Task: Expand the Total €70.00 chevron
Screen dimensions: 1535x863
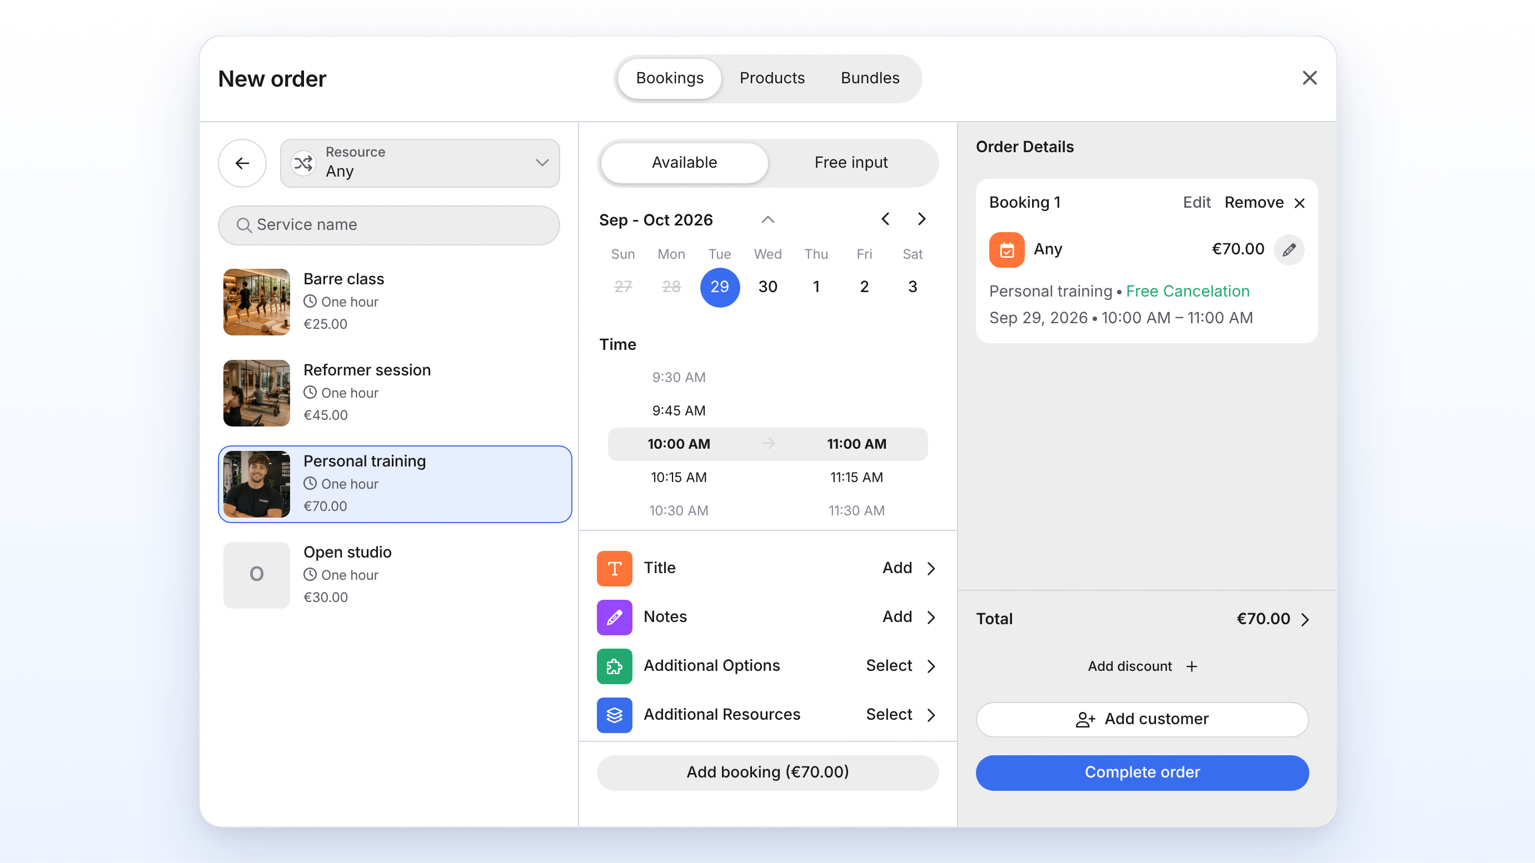Action: point(1305,619)
